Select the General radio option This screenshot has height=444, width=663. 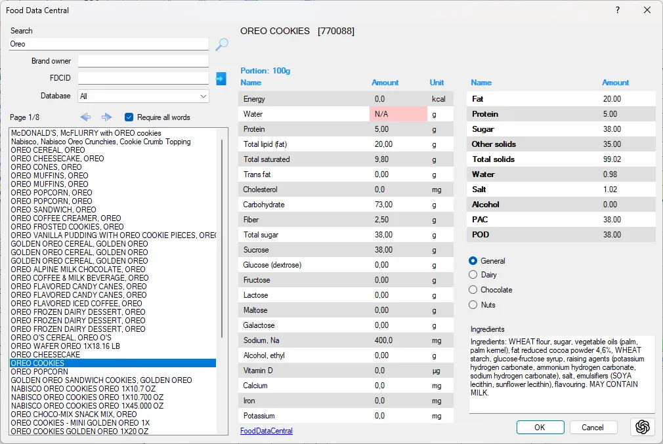[473, 260]
